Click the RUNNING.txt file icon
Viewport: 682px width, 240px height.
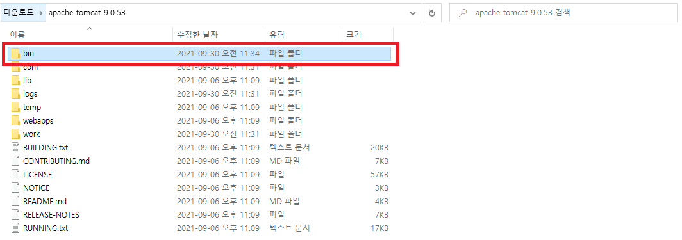(x=15, y=228)
